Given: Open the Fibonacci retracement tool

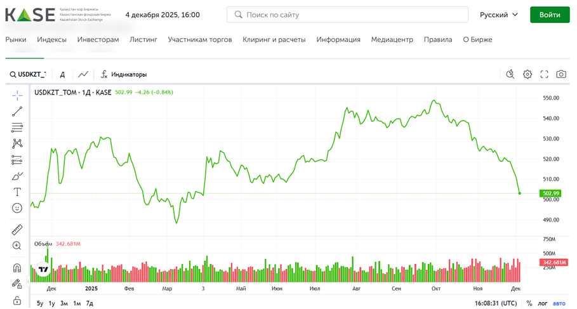Looking at the screenshot, I should click(17, 128).
